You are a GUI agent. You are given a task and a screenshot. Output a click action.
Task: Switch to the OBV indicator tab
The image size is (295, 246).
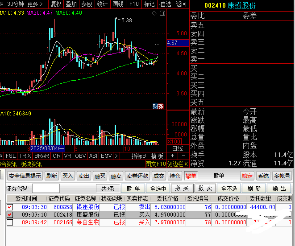80,156
